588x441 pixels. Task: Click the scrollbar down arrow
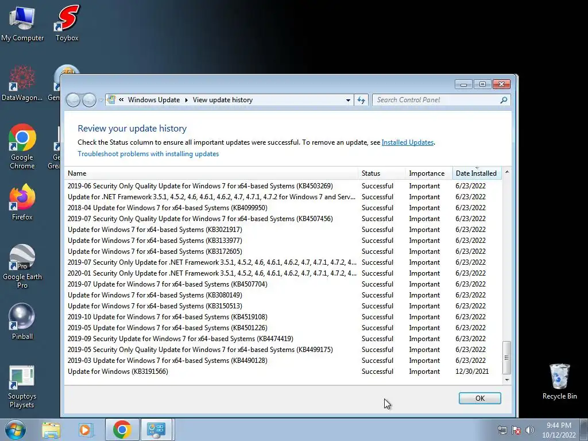[506, 380]
